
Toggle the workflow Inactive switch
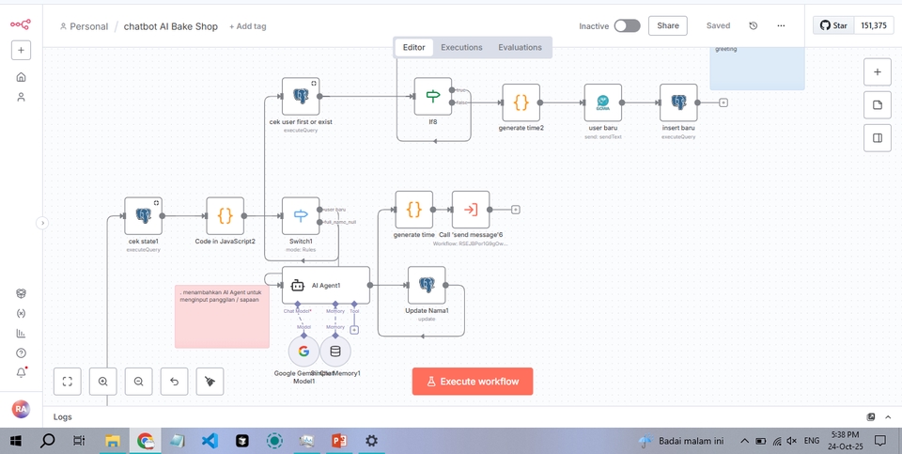(627, 25)
